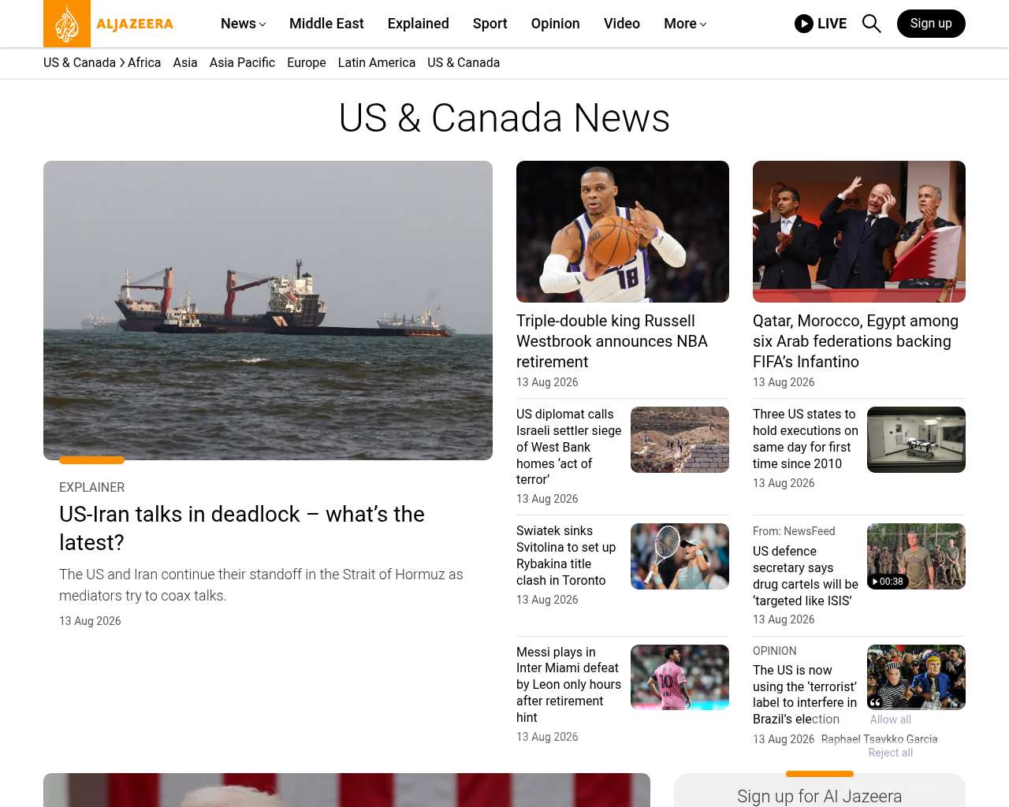Click the tennis player thumbnail

click(679, 556)
